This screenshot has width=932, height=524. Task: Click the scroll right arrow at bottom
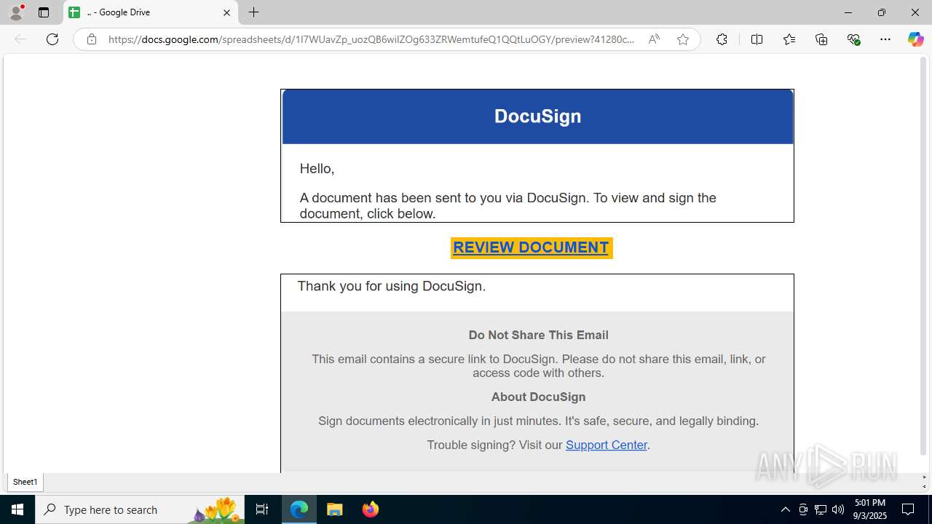pyautogui.click(x=924, y=477)
